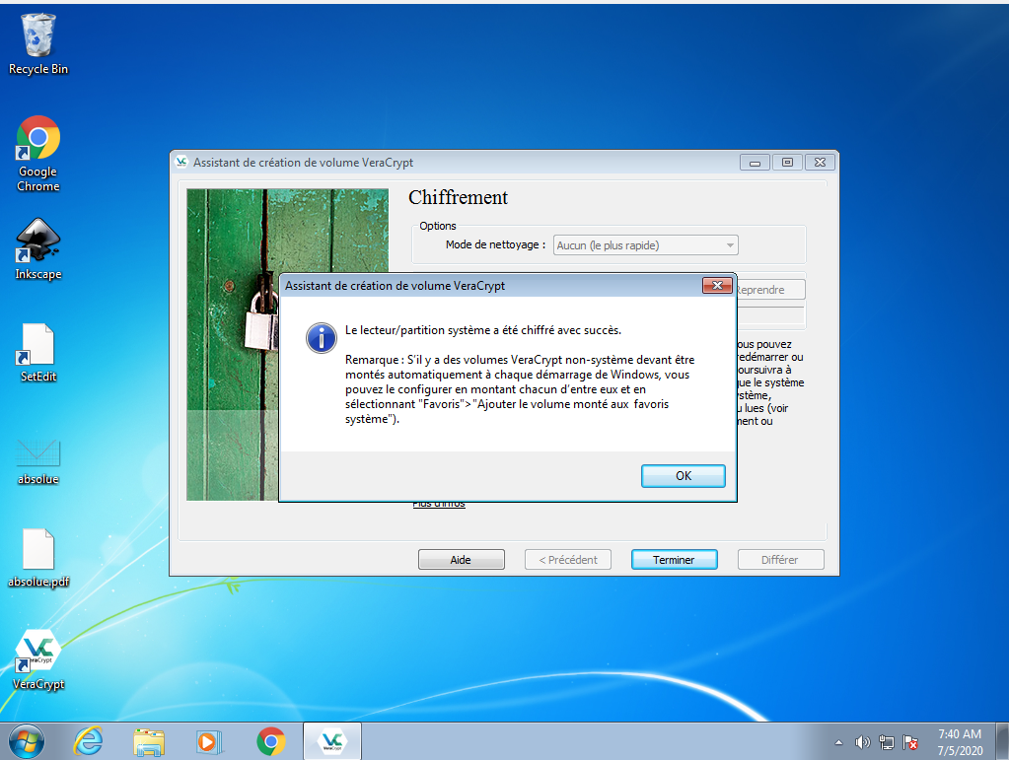Select the VeraCrypt desktop shortcut
Image resolution: width=1009 pixels, height=760 pixels.
pyautogui.click(x=37, y=659)
